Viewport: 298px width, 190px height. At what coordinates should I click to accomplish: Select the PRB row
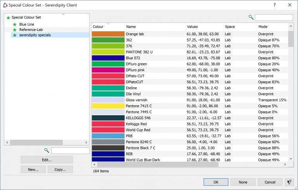[190, 136]
